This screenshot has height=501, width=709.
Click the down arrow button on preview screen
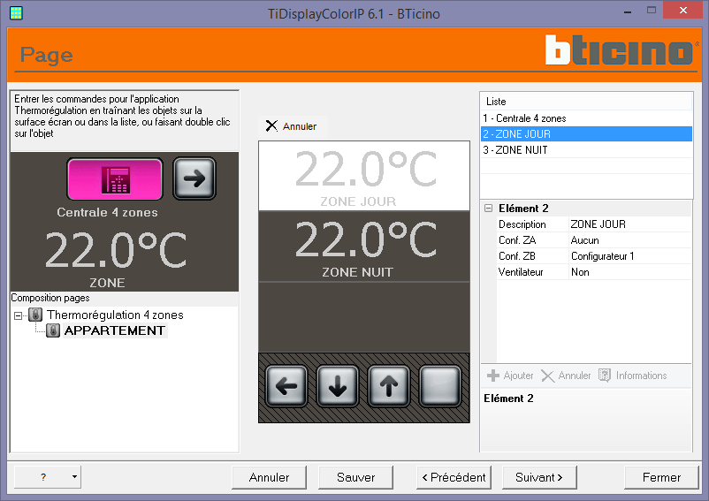click(338, 386)
